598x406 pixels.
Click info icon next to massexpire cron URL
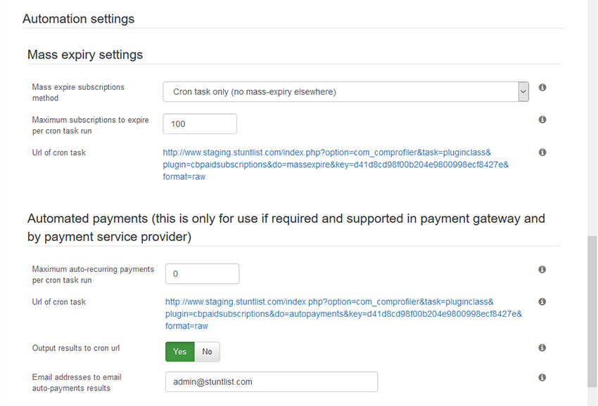(x=542, y=152)
